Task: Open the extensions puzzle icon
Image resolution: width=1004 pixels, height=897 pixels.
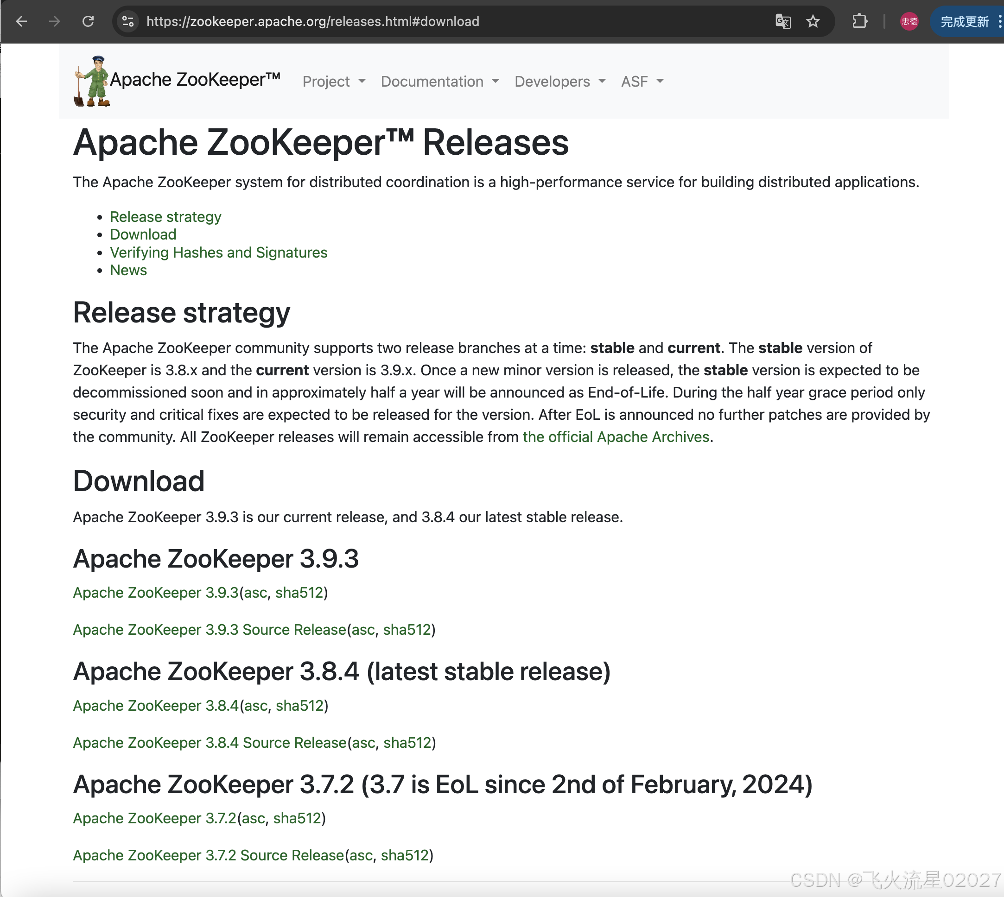Action: tap(859, 22)
